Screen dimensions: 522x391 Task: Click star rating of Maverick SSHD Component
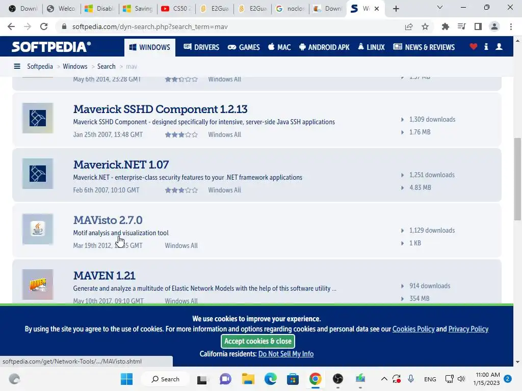coord(181,134)
